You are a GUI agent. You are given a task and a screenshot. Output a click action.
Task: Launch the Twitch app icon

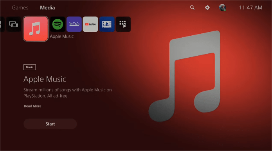click(74, 24)
